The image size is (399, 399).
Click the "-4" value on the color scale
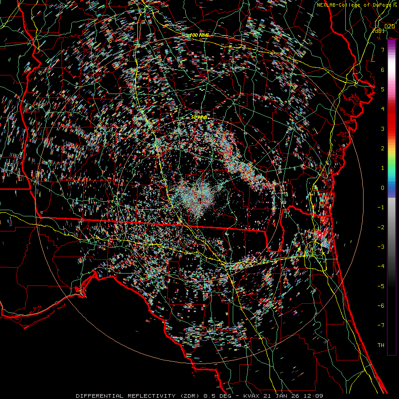coord(381,266)
